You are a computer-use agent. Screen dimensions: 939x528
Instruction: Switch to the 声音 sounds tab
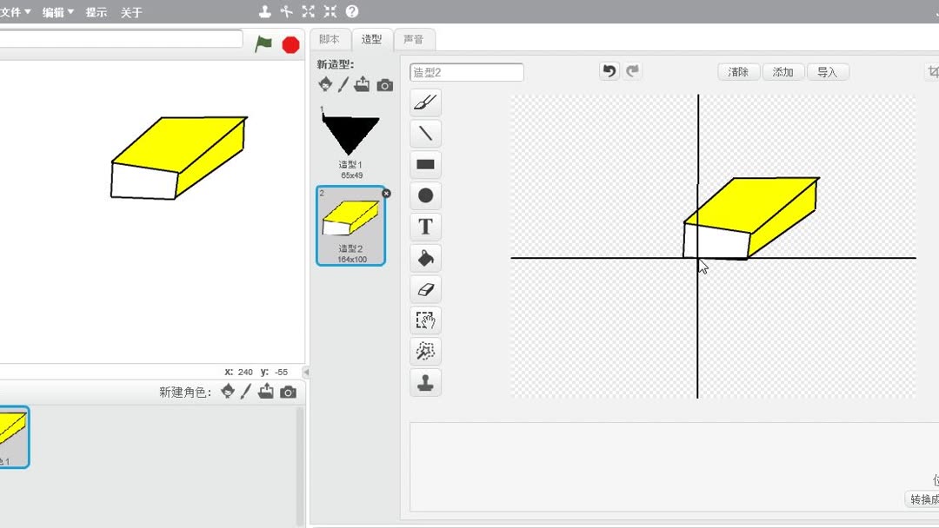click(x=415, y=39)
